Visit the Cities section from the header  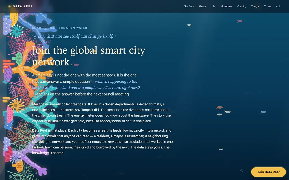pos(267,6)
